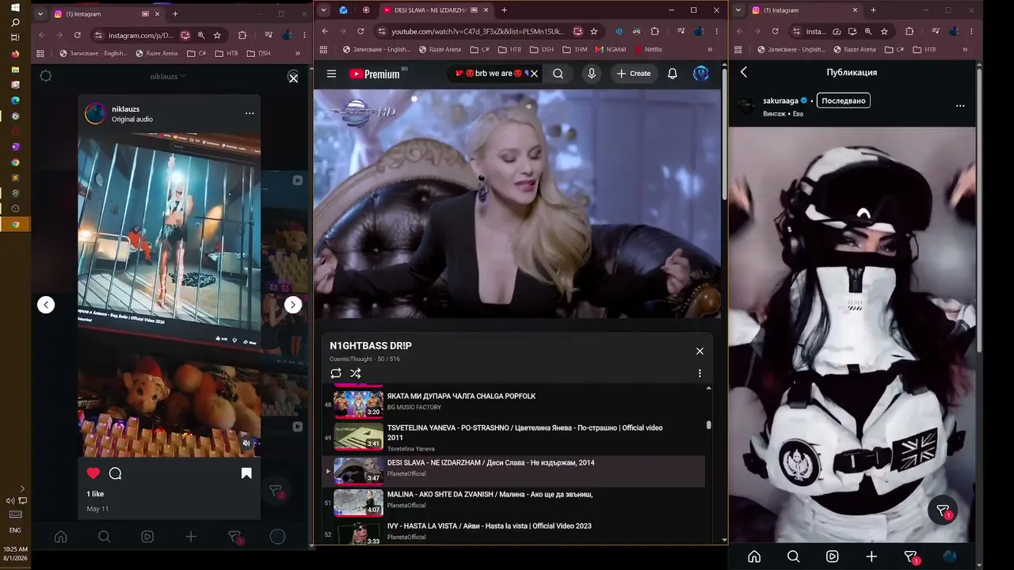1014x570 pixels.
Task: Expand the niklauzs account switcher chevron
Action: tap(183, 76)
